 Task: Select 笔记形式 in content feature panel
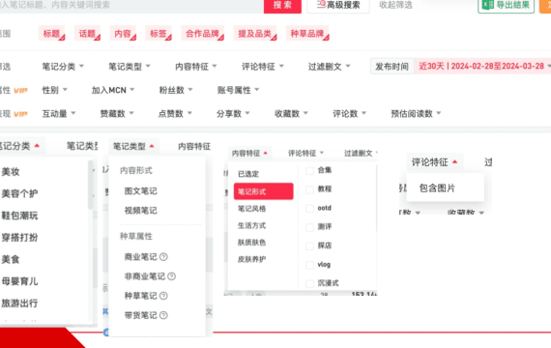pos(264,191)
